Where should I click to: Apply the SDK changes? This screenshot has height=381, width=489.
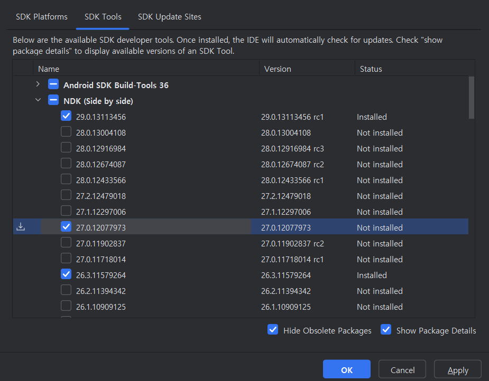(457, 370)
